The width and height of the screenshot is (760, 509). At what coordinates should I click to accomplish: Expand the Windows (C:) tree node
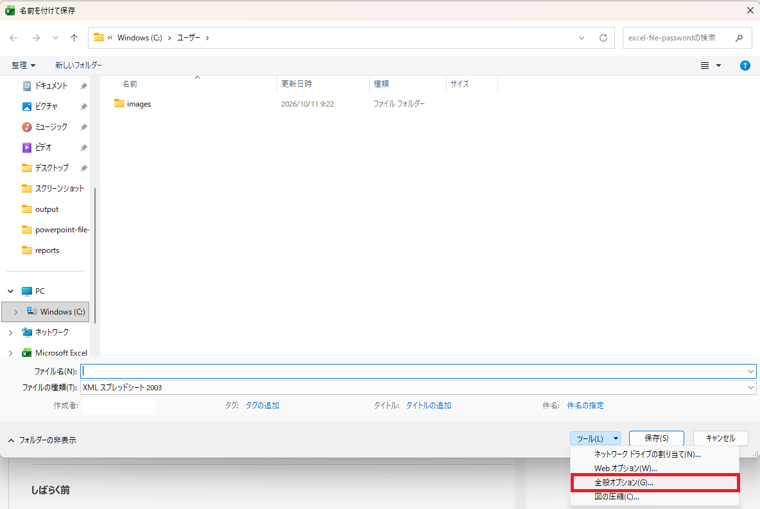pyautogui.click(x=15, y=312)
